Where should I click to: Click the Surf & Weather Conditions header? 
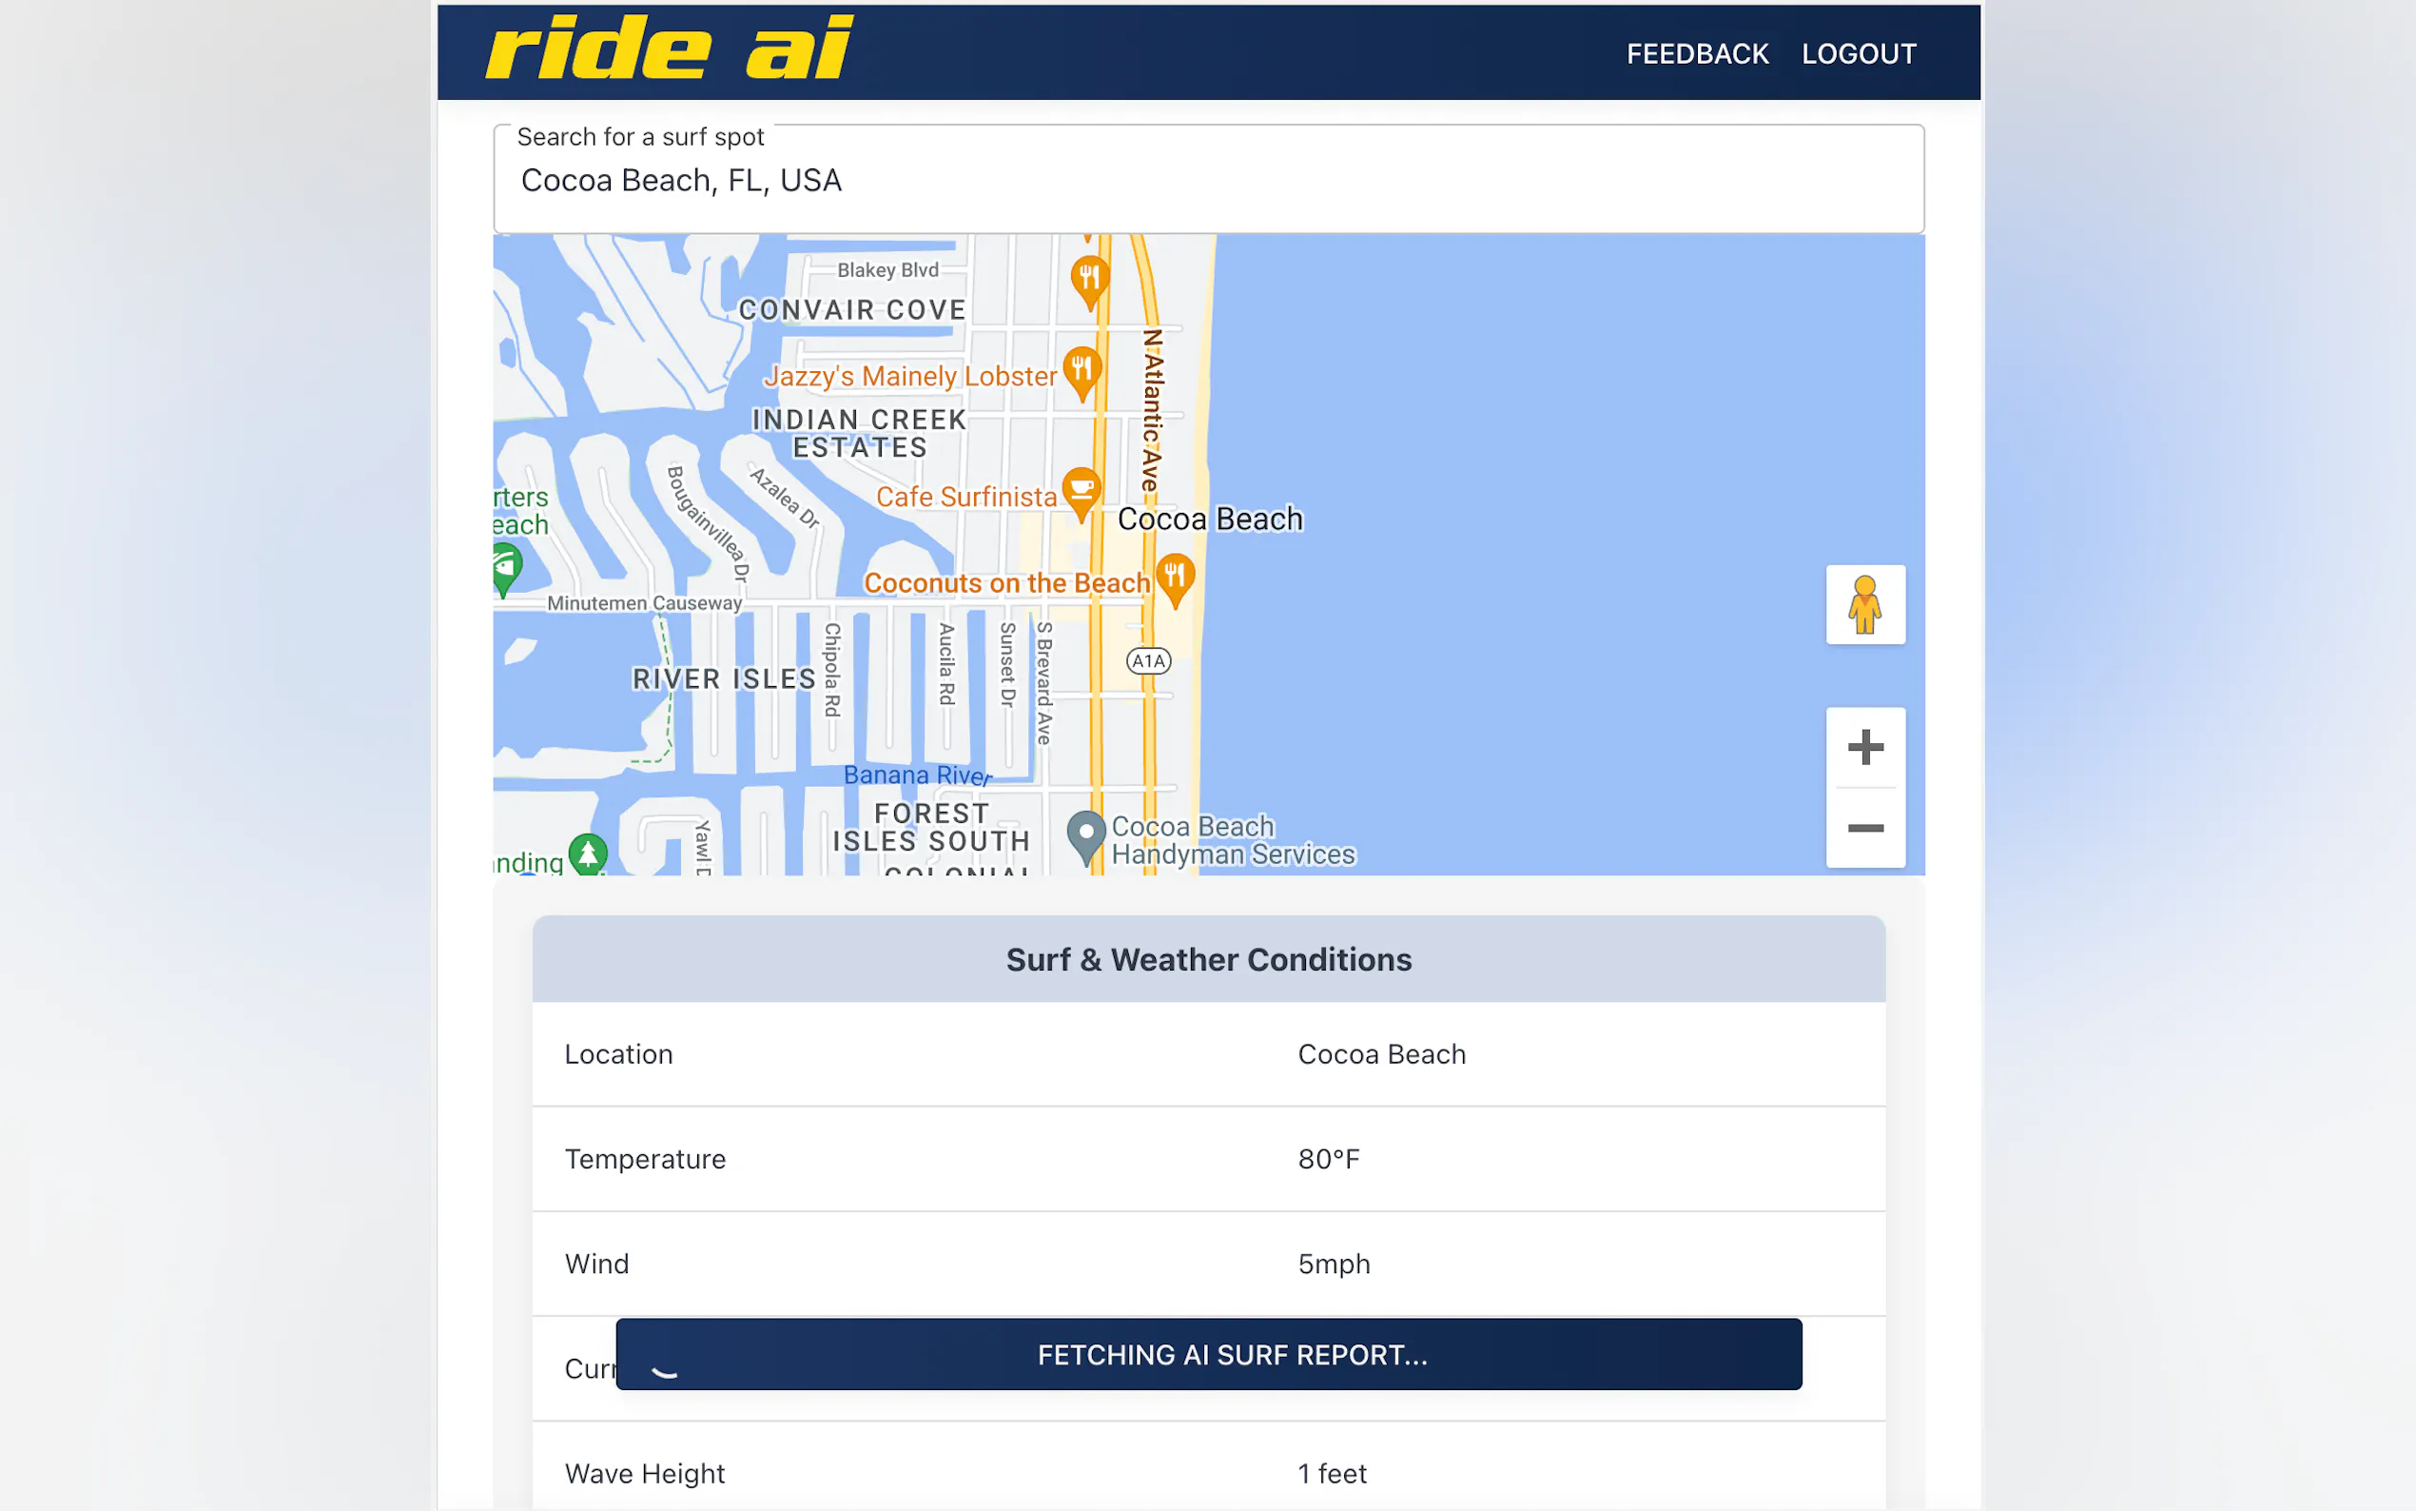[x=1207, y=959]
